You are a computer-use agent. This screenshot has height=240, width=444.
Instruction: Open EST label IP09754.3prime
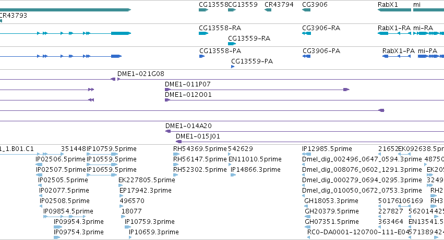click(x=79, y=232)
